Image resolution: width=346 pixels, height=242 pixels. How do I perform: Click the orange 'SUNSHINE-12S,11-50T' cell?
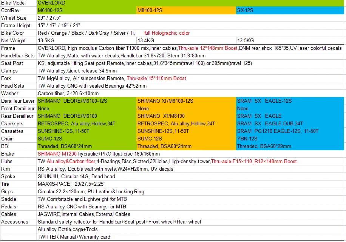point(186,131)
